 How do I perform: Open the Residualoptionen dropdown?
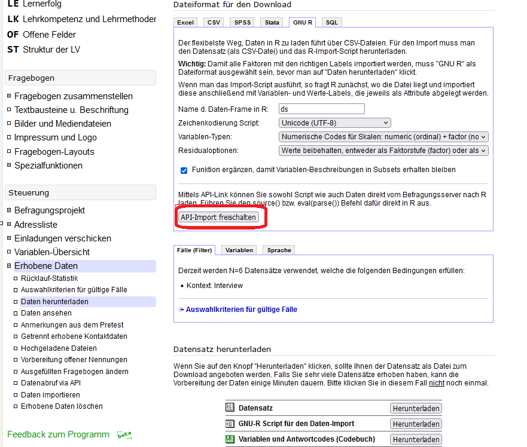click(383, 151)
